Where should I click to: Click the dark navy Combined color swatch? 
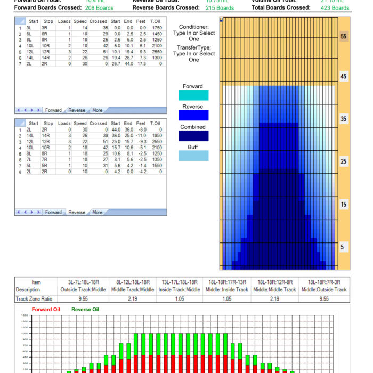193,136
